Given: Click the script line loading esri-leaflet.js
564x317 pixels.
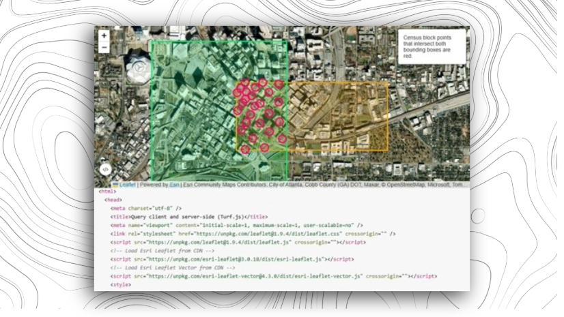Looking at the screenshot, I should [x=232, y=259].
